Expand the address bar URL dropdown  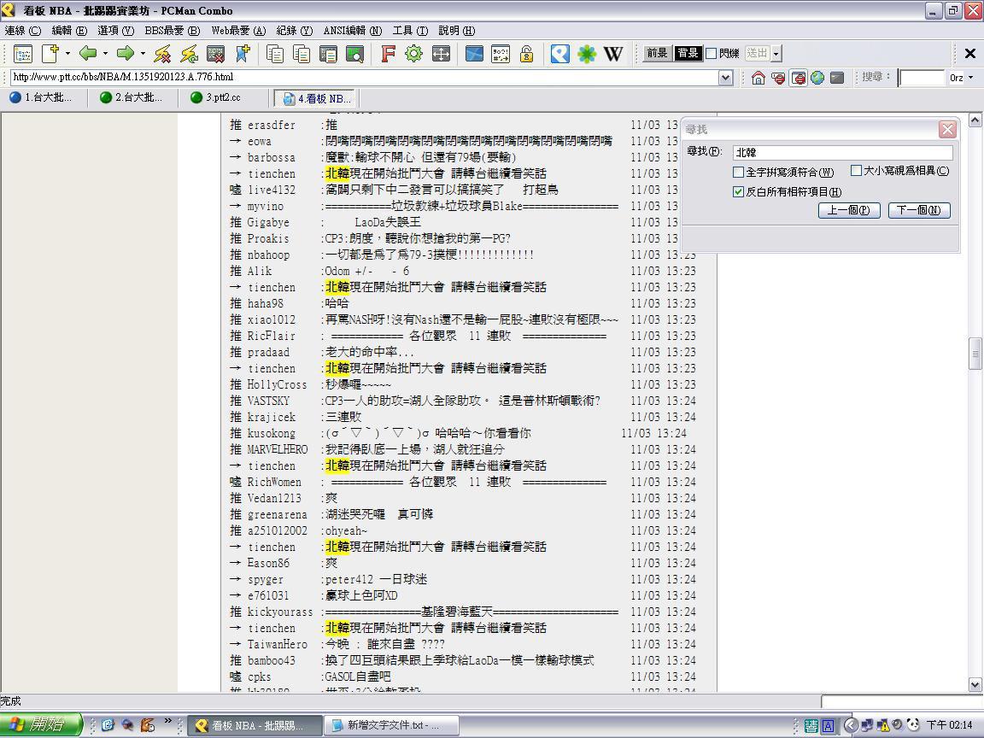(x=725, y=78)
